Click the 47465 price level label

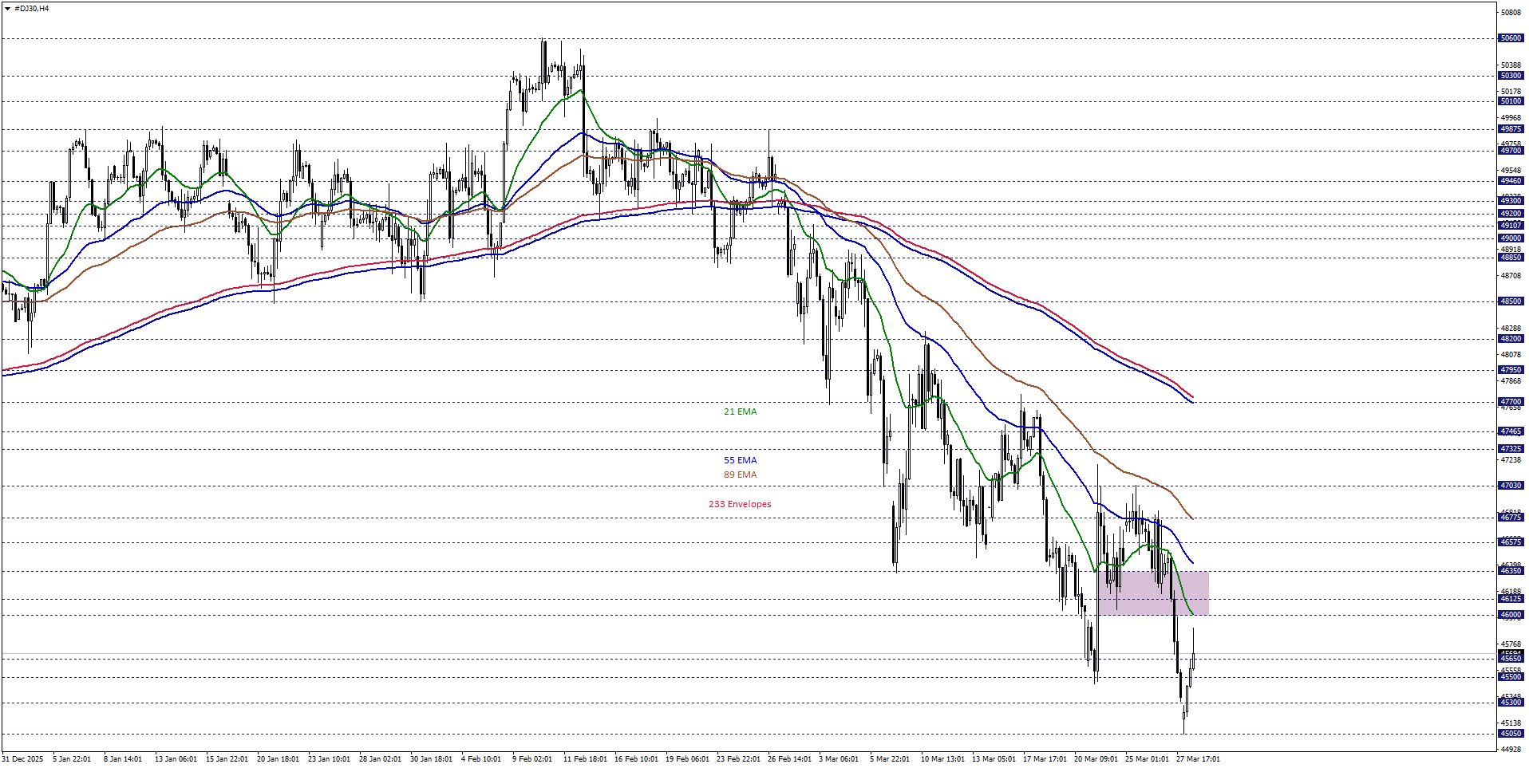(1511, 431)
